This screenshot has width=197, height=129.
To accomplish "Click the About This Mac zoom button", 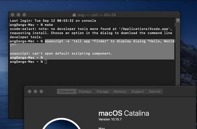I will pyautogui.click(x=41, y=91).
